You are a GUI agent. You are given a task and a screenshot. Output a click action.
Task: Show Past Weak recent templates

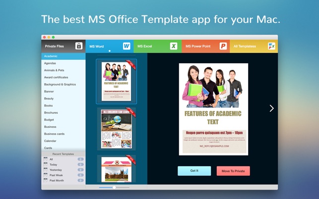64,175
